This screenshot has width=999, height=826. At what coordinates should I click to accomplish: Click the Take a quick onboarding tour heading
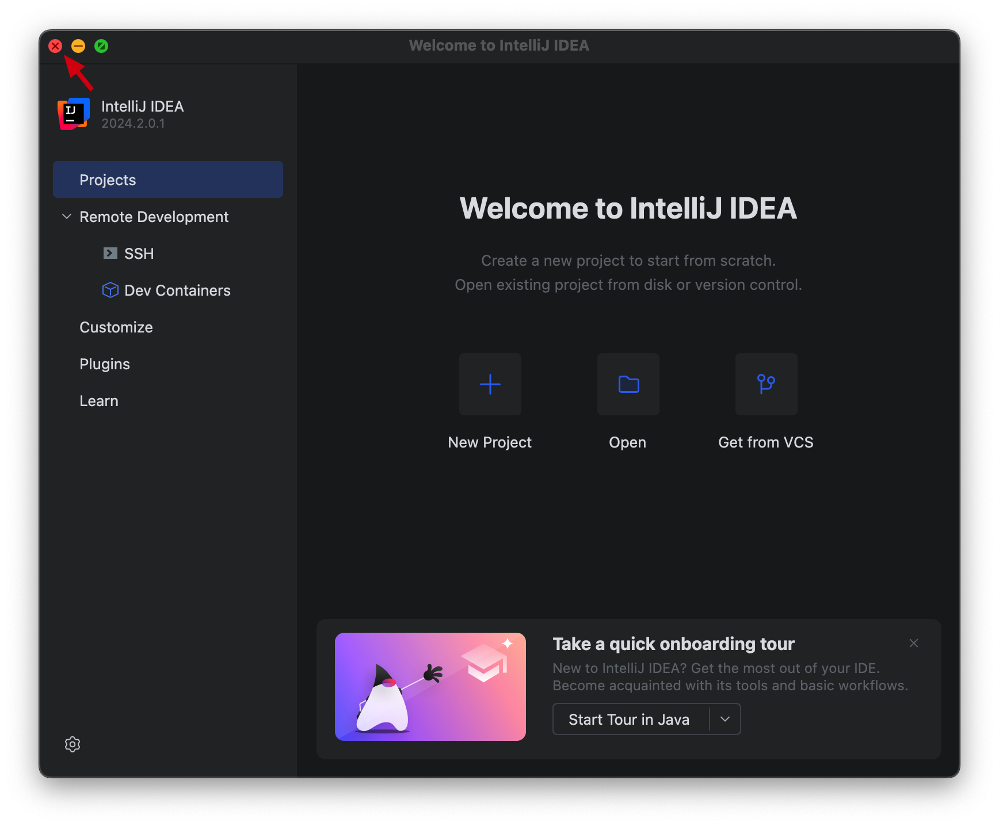(674, 644)
